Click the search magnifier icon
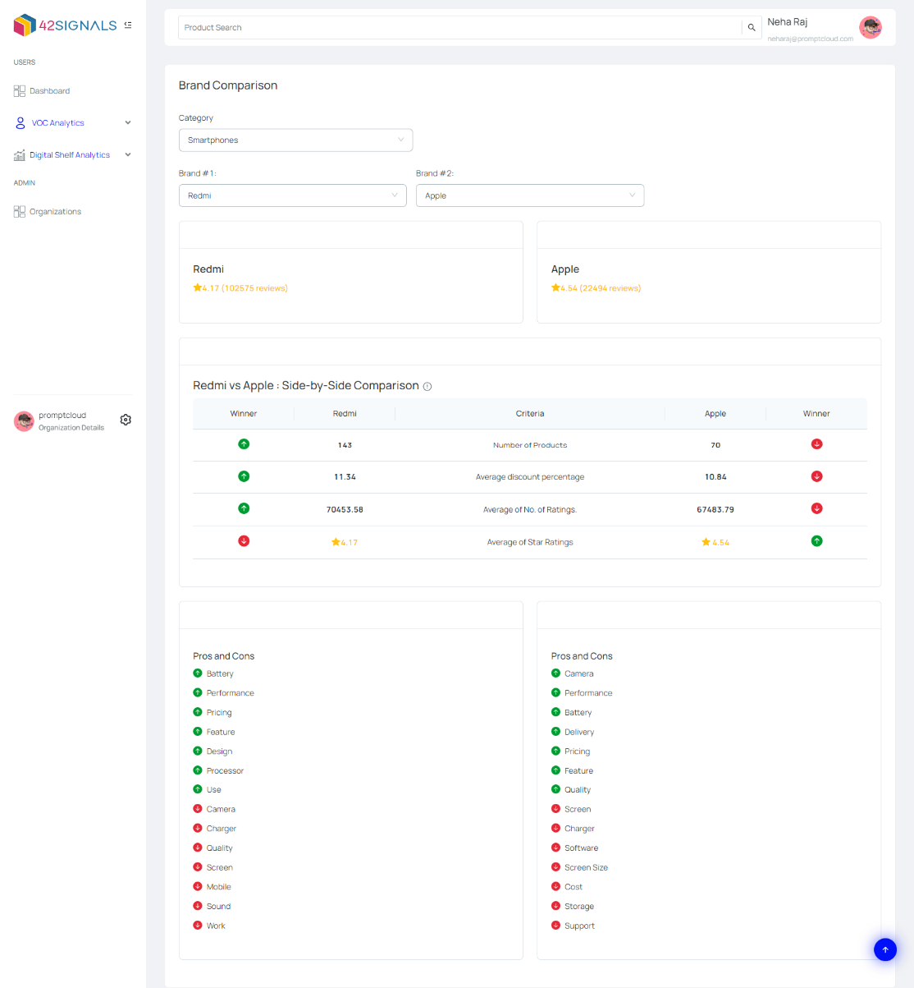The height and width of the screenshot is (988, 914). [751, 28]
